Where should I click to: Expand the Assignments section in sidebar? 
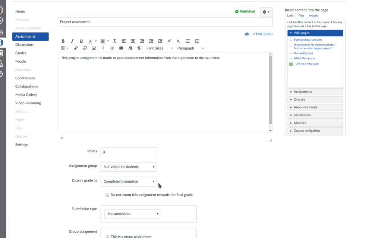pyautogui.click(x=315, y=92)
